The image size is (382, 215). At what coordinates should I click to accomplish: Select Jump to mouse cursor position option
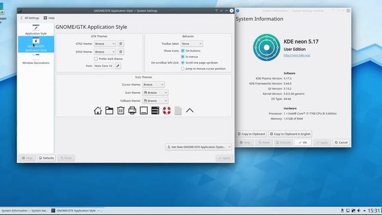coord(183,69)
